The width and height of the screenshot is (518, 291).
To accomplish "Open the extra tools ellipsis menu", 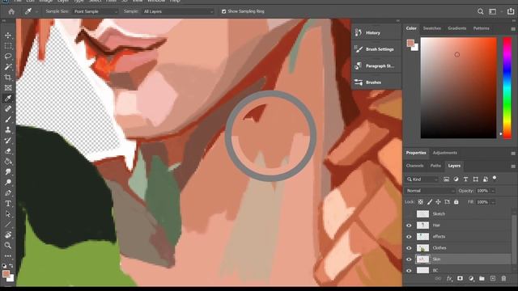I will coord(8,255).
